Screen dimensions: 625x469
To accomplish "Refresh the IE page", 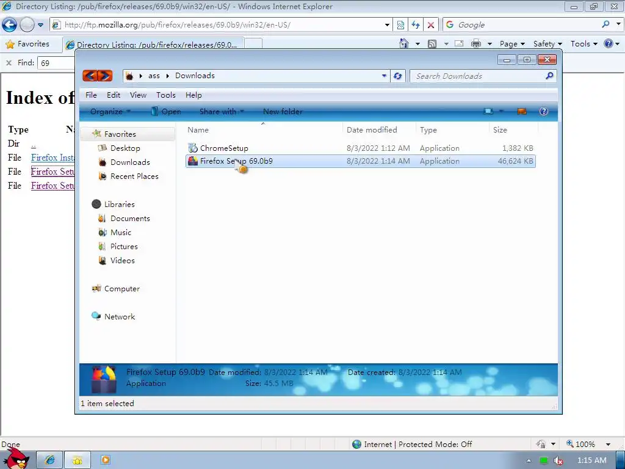I will (x=416, y=24).
